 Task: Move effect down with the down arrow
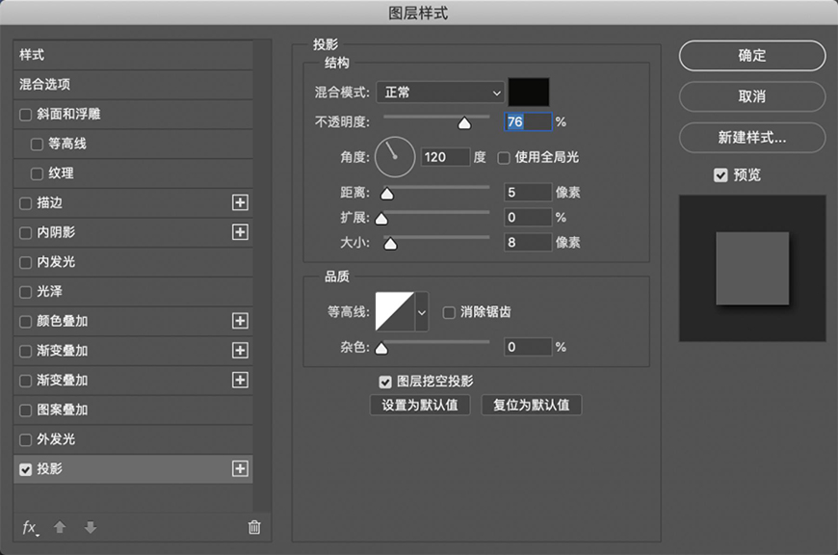91,528
